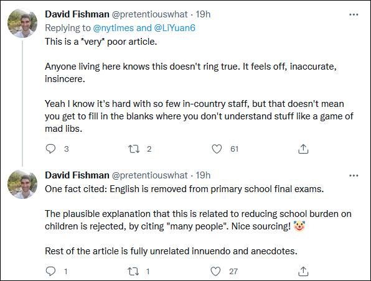371x281 pixels.
Task: Click David Fishman name on first tweet
Action: (77, 14)
